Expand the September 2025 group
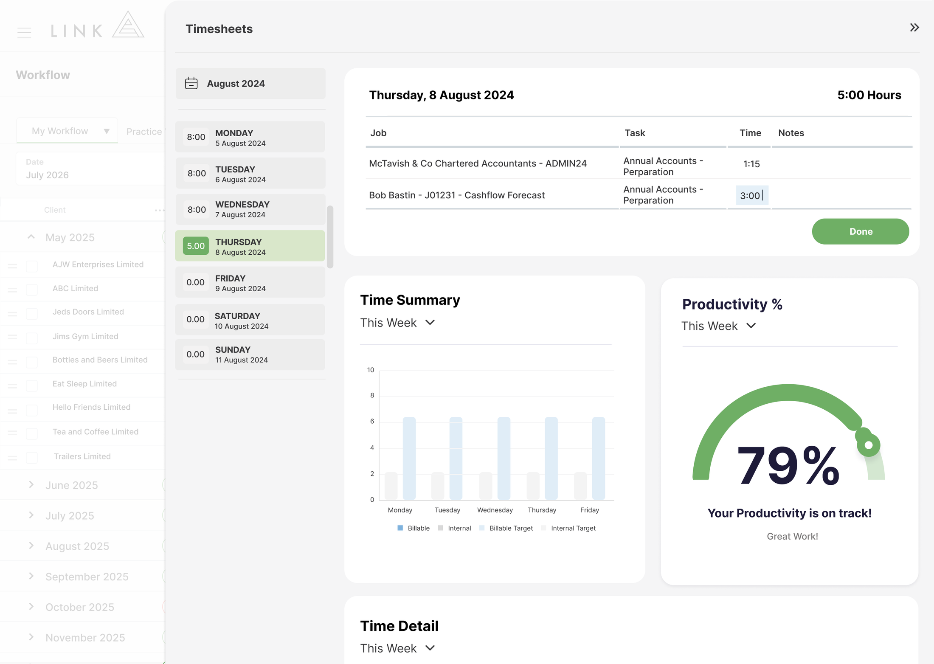 click(31, 576)
